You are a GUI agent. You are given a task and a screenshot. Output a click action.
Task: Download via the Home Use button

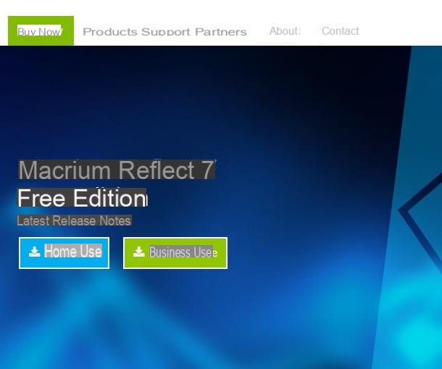coord(64,253)
